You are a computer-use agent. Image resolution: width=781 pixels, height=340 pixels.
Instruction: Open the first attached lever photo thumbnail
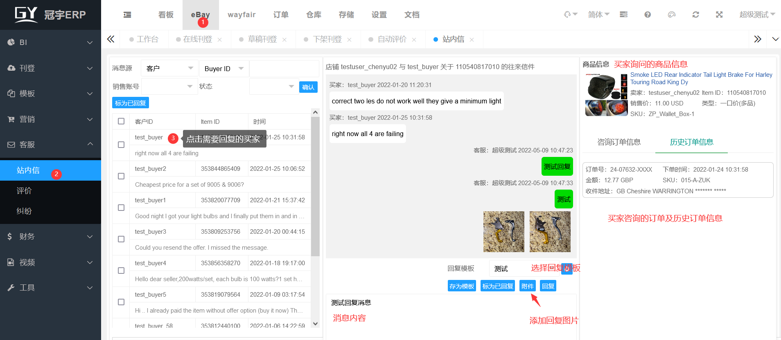coord(504,232)
